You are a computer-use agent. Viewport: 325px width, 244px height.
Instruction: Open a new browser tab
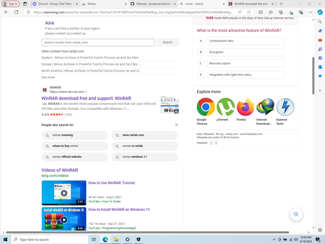click(x=281, y=4)
